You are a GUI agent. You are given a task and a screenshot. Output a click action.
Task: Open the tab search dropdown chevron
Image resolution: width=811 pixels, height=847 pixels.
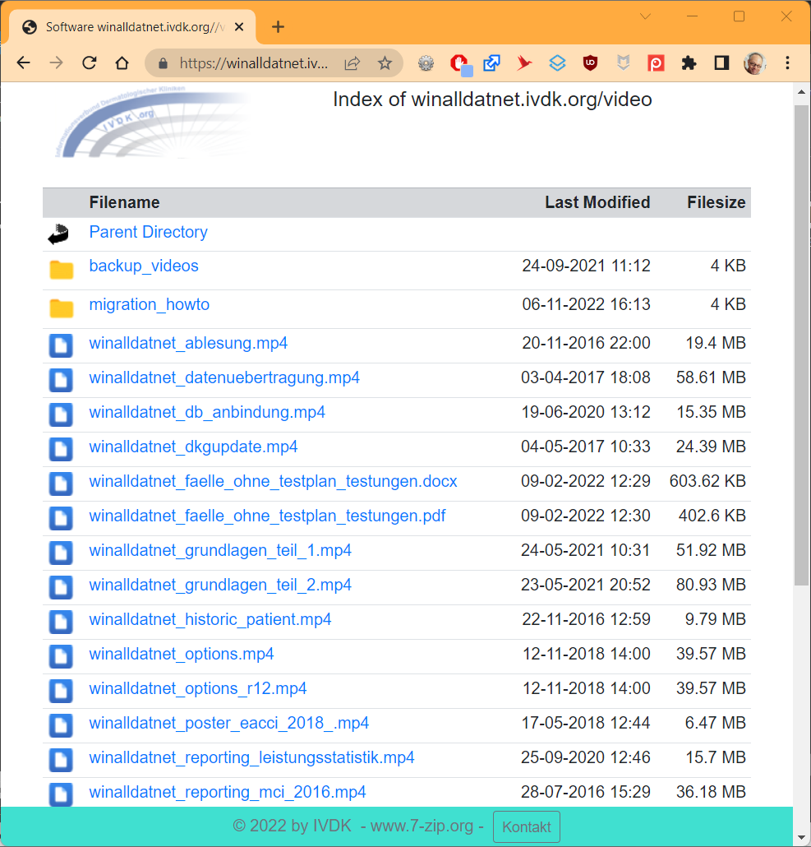click(645, 17)
